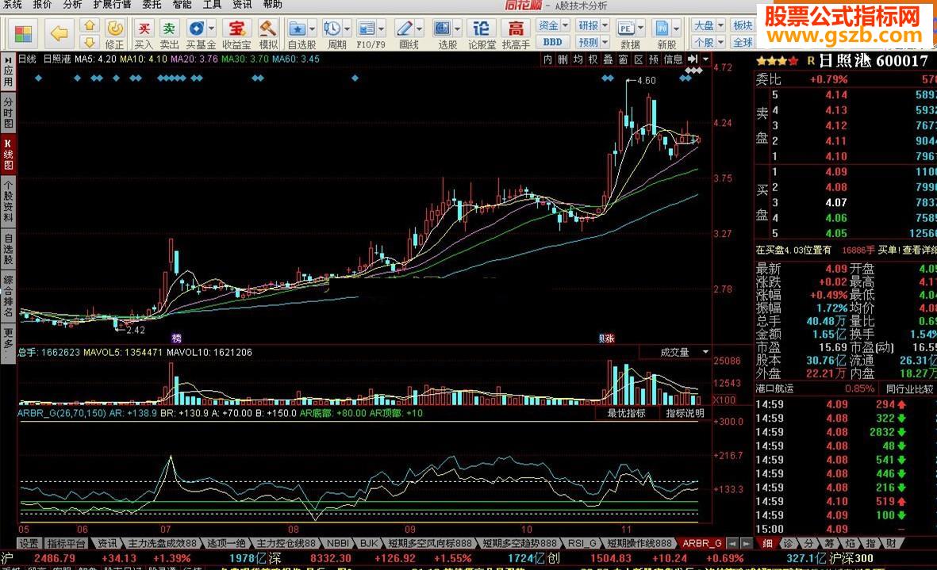The width and height of the screenshot is (937, 570).
Task: Click the 指标平台 button
Action: [67, 543]
